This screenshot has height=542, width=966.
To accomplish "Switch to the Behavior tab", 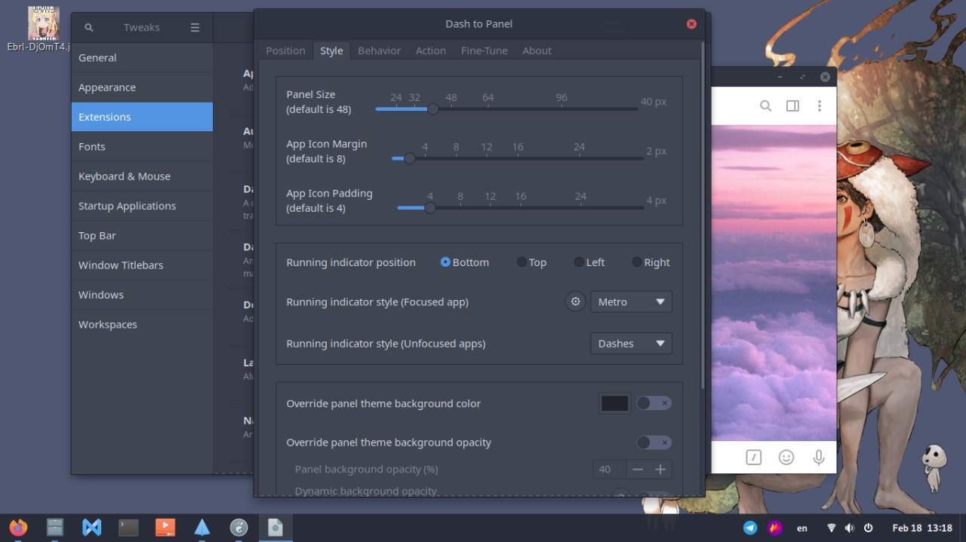I will tap(379, 51).
